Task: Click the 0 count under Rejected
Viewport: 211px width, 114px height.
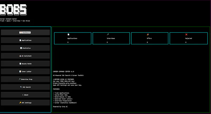Action: click(186, 42)
